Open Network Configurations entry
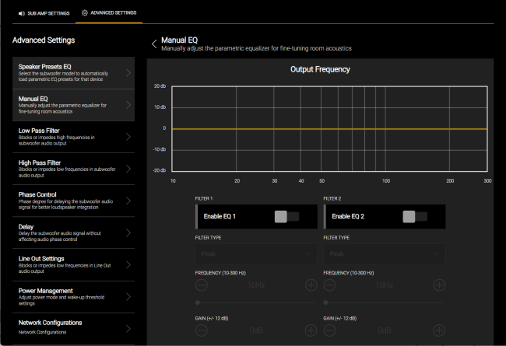The width and height of the screenshot is (506, 346). click(x=74, y=328)
